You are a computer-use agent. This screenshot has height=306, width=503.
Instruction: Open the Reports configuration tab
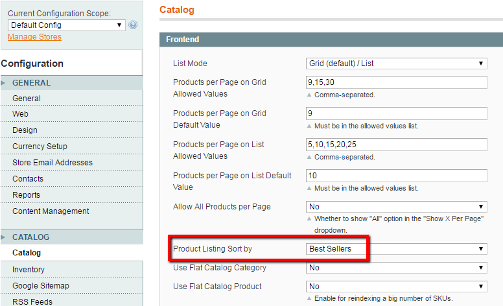point(72,195)
